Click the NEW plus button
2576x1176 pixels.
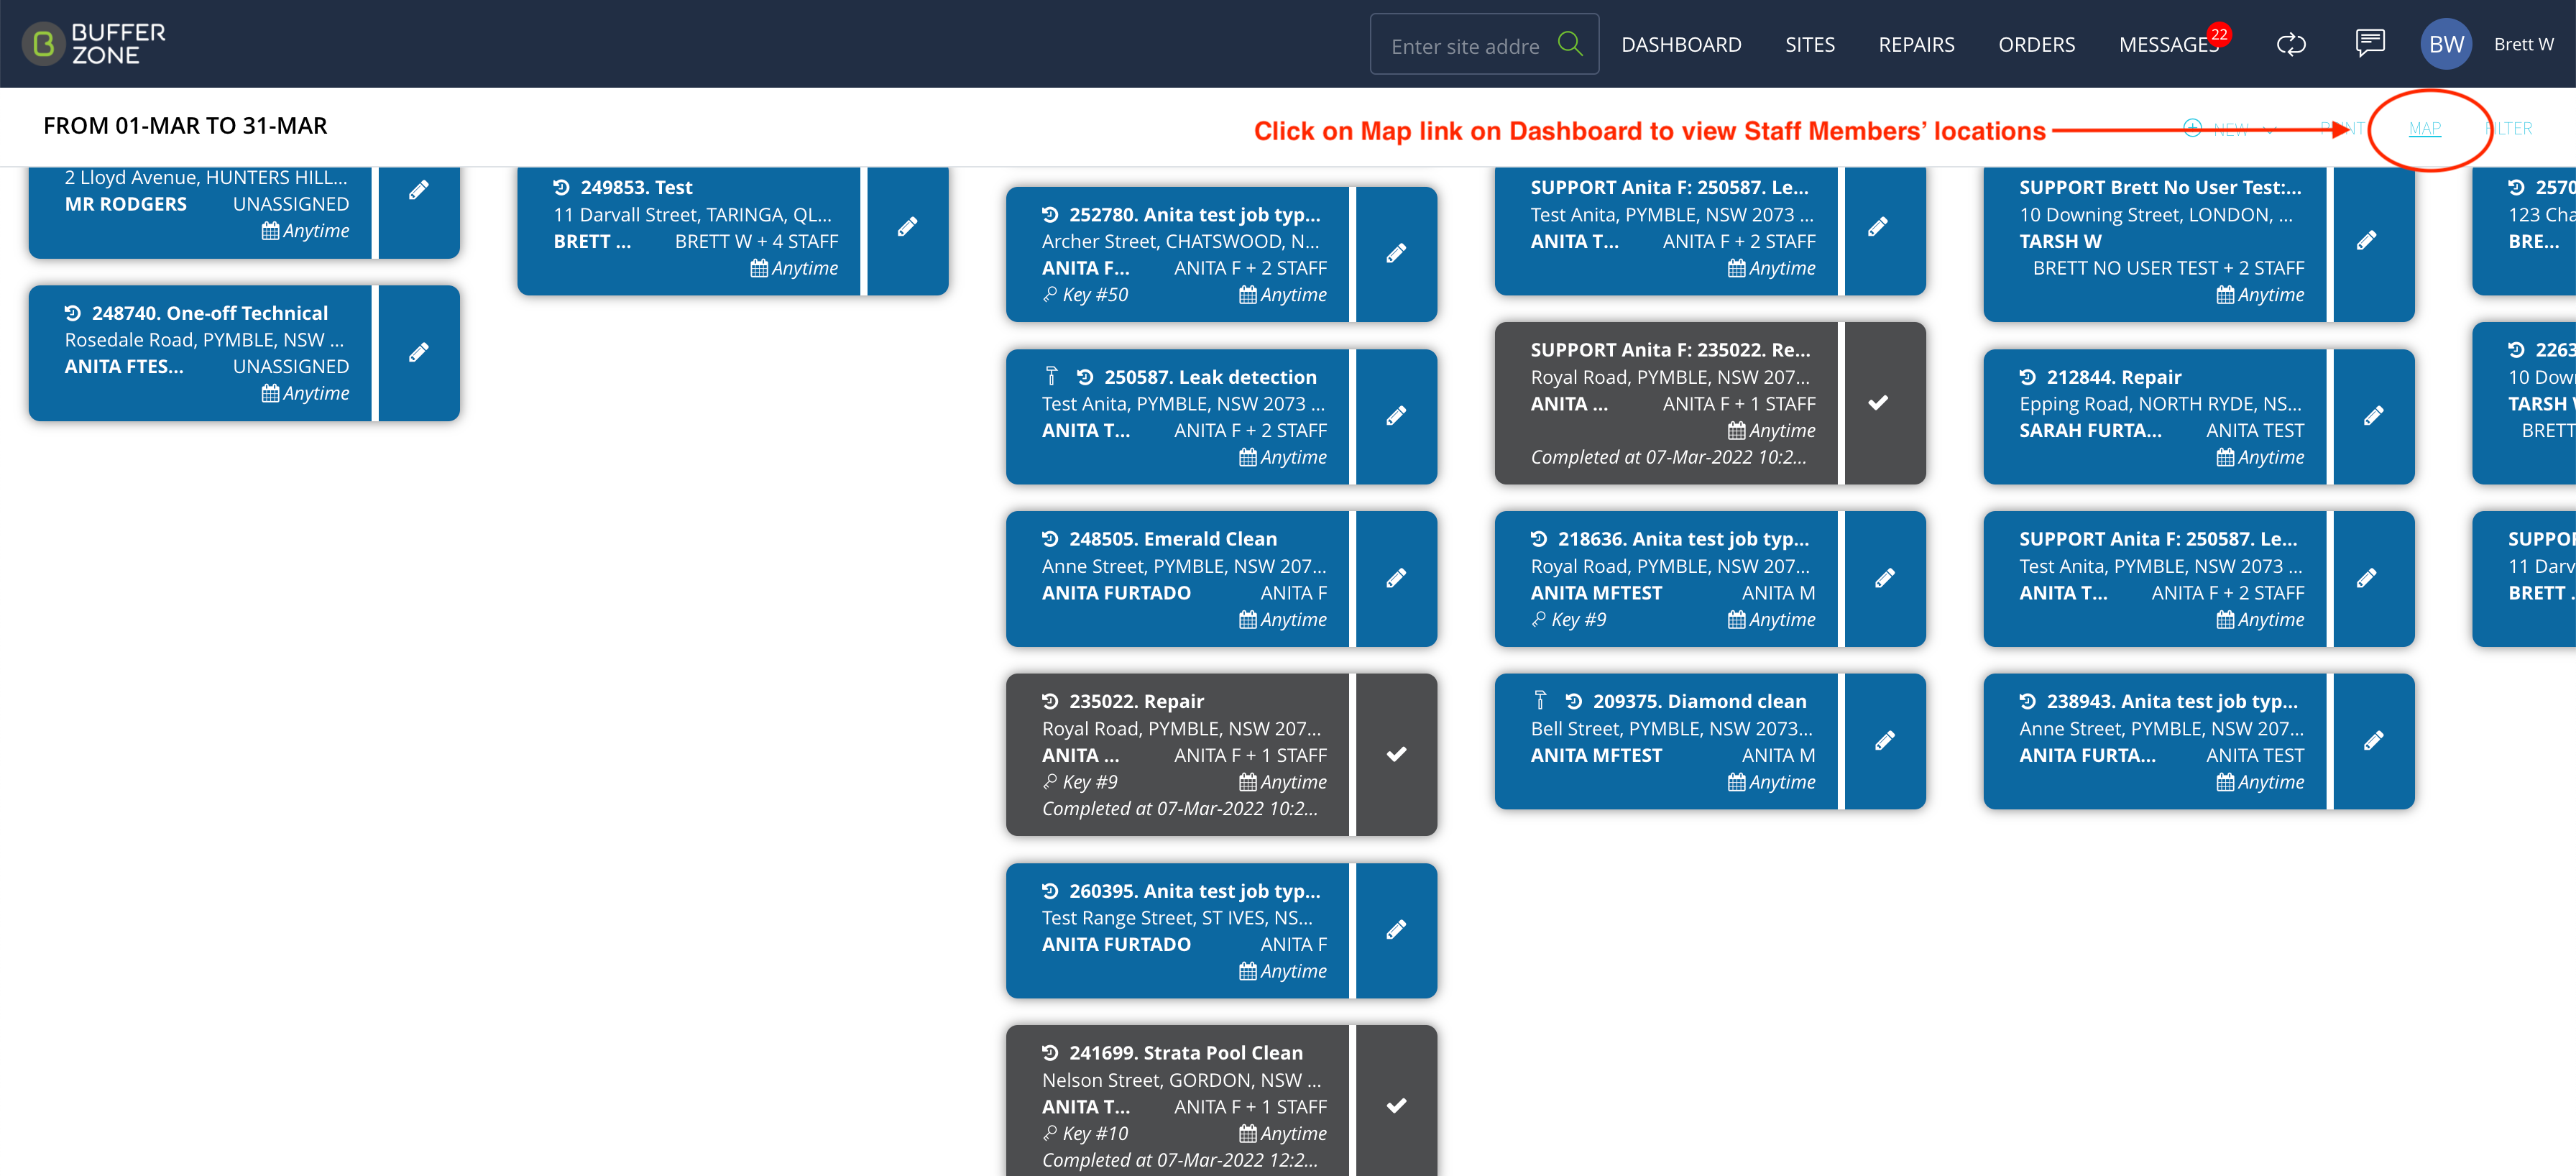tap(2216, 128)
